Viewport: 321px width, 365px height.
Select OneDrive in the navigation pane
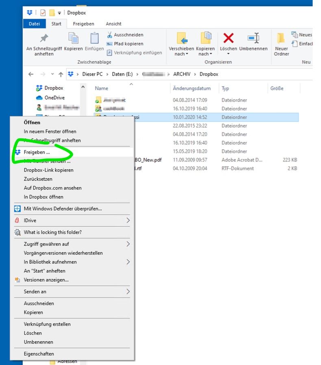54,98
